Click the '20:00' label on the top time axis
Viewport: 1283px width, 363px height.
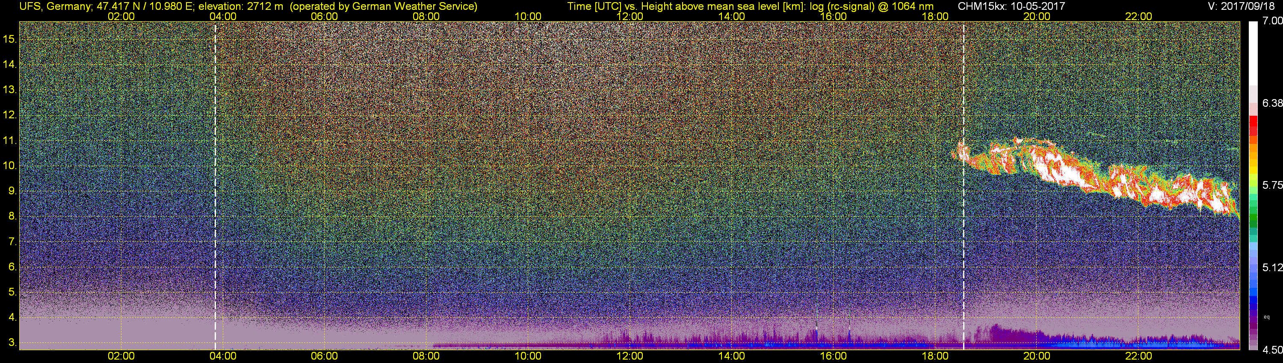[x=1037, y=16]
